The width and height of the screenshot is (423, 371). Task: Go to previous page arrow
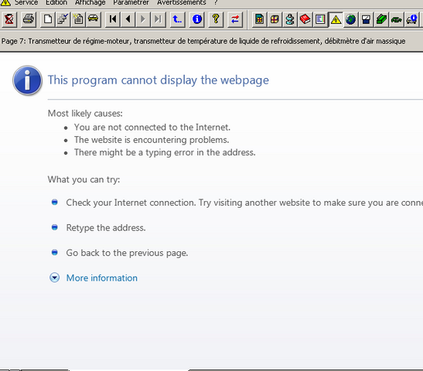pos(128,19)
